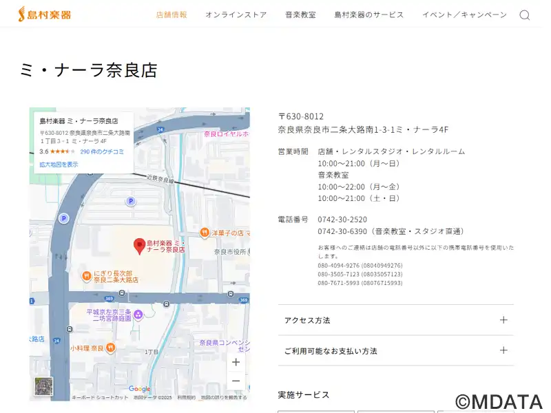551x413 pixels.
Task: Click the 奈良ロイヤルホ hotel label on map
Action: 227,134
